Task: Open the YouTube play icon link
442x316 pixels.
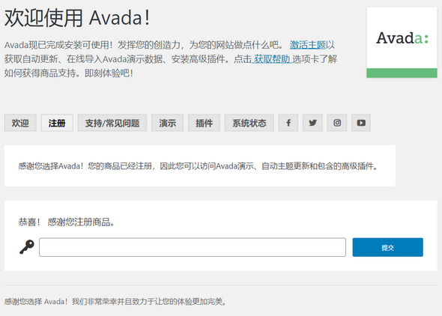Action: (x=361, y=123)
